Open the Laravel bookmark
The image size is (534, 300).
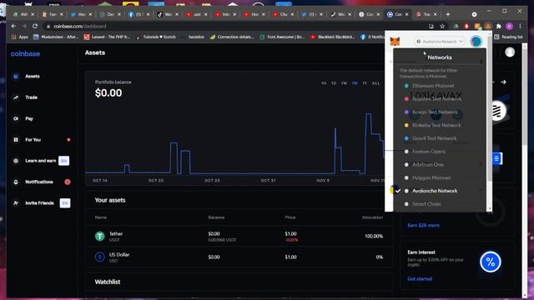point(107,37)
